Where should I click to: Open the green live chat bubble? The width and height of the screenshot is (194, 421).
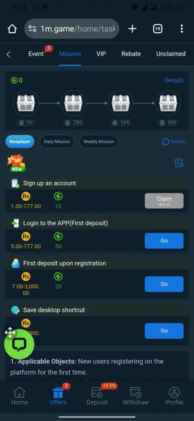19,344
